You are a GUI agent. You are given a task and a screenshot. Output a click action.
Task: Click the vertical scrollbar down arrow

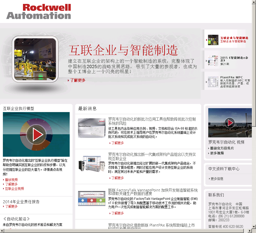coord(254,227)
